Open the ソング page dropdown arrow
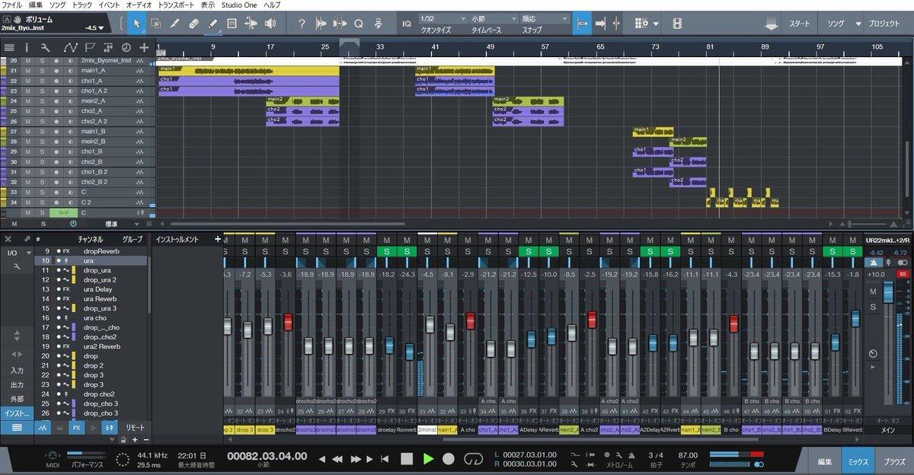Viewport: 914px width, 475px height. click(x=859, y=24)
